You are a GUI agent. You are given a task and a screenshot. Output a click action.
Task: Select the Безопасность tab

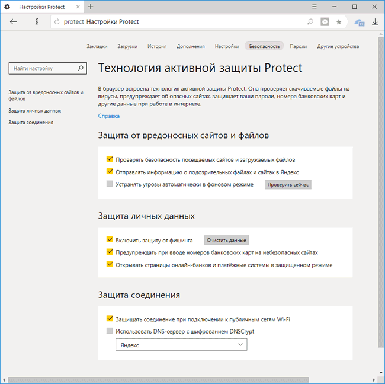click(264, 46)
